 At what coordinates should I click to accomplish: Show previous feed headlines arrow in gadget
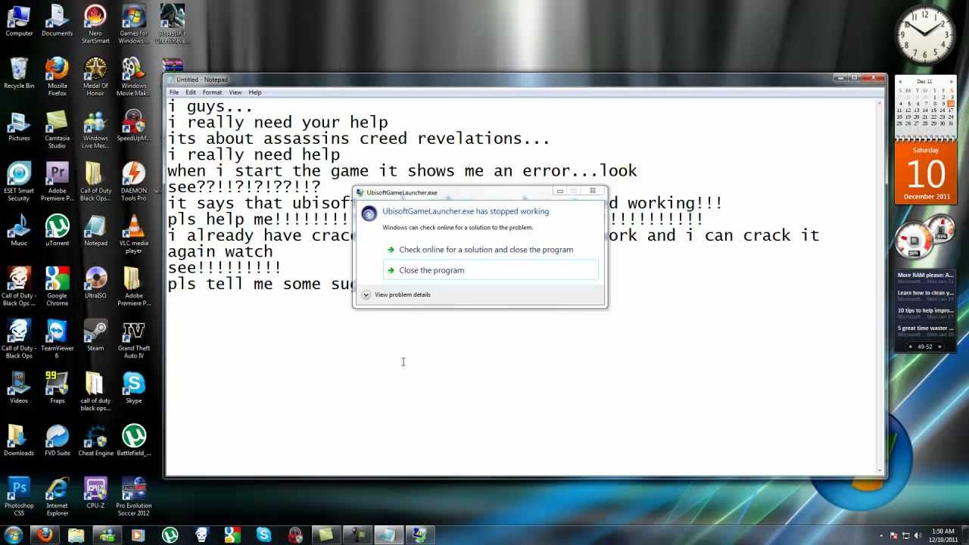click(x=911, y=347)
